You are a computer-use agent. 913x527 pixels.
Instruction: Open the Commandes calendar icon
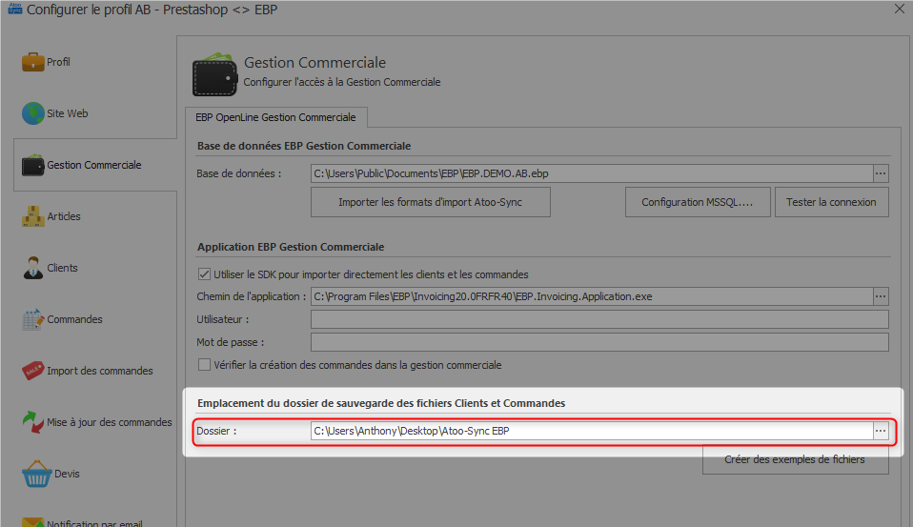pyautogui.click(x=33, y=319)
